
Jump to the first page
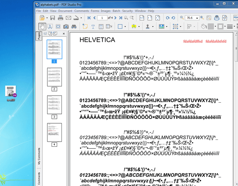tap(89, 18)
